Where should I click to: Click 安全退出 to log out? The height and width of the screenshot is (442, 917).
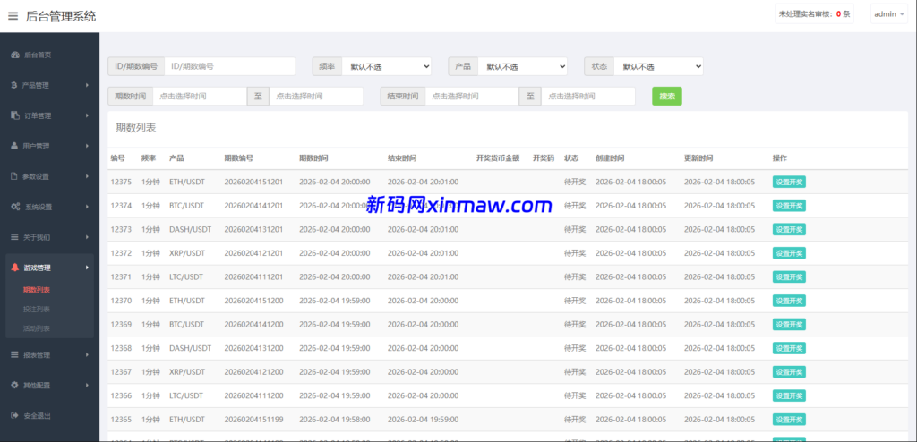click(38, 416)
